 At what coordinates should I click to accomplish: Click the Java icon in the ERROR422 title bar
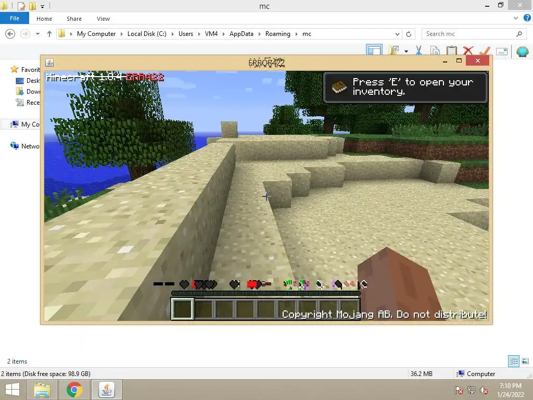click(49, 63)
